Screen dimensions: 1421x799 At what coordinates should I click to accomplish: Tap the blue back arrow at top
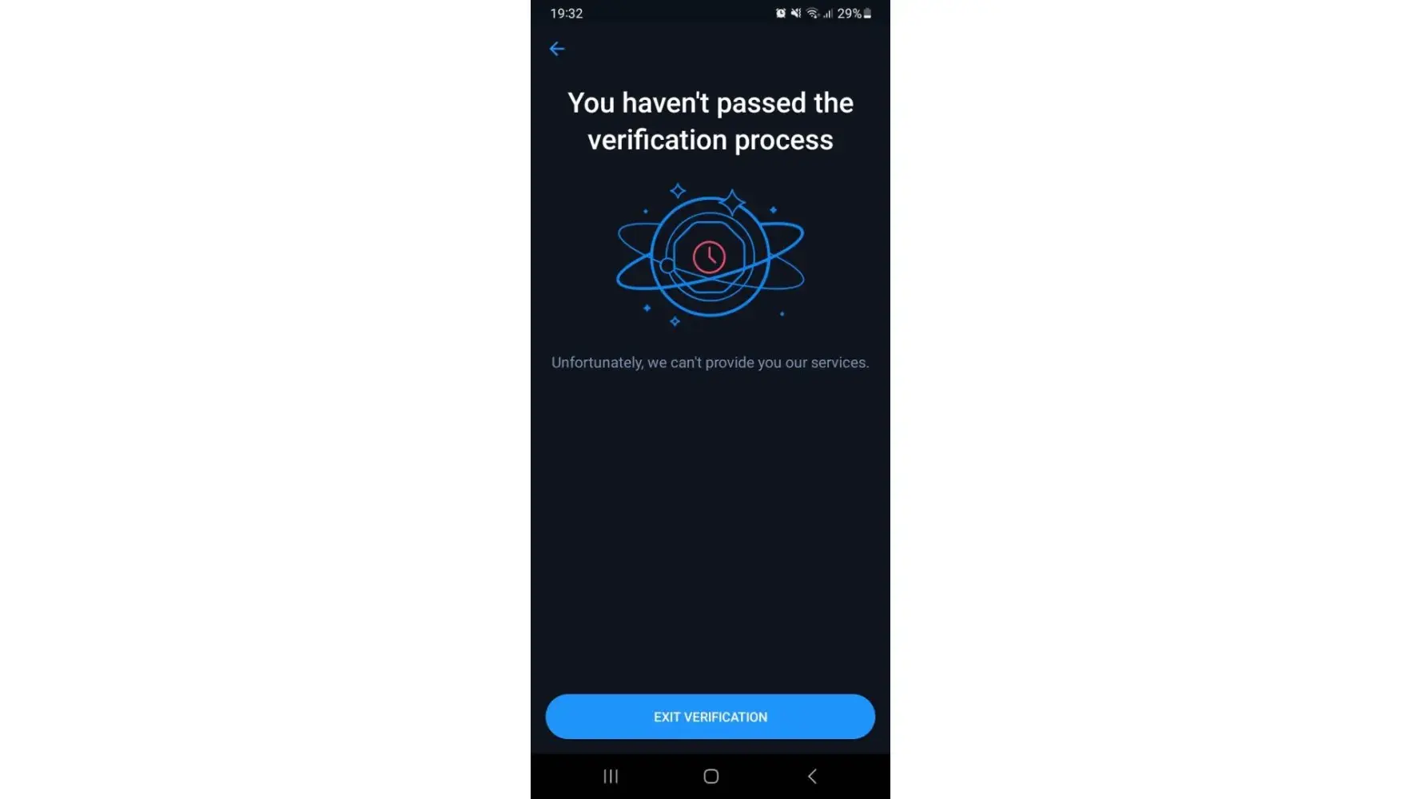(557, 49)
